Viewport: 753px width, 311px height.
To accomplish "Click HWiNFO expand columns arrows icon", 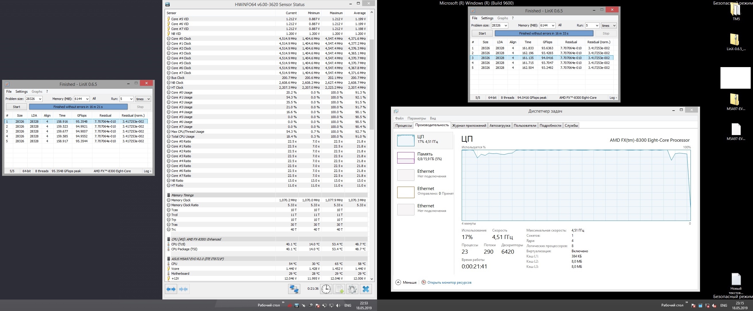I will (x=171, y=289).
